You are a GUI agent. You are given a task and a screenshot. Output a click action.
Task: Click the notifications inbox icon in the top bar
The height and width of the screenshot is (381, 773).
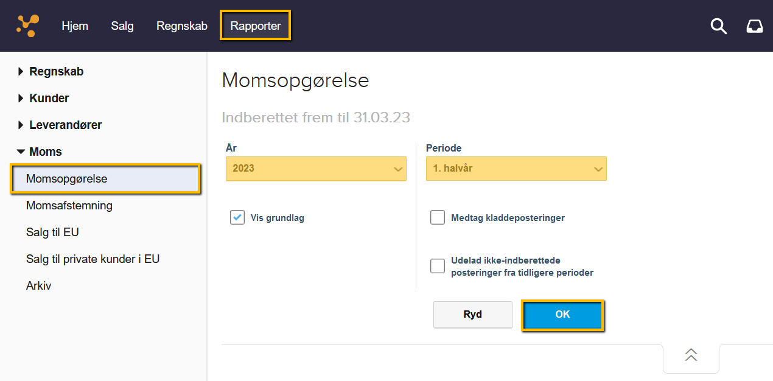[x=754, y=26]
